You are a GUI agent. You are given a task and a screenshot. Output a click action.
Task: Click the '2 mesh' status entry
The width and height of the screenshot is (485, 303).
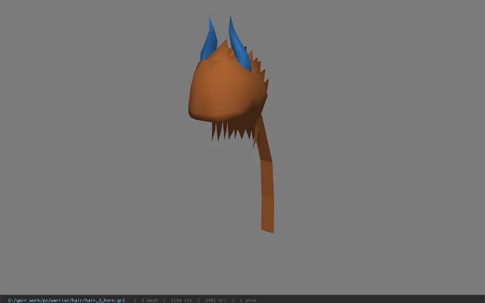click(x=150, y=300)
